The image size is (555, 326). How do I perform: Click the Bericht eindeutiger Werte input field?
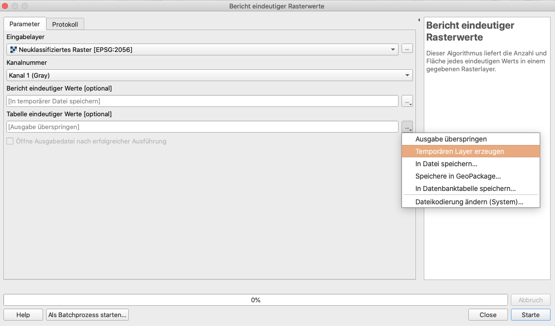[x=202, y=101]
